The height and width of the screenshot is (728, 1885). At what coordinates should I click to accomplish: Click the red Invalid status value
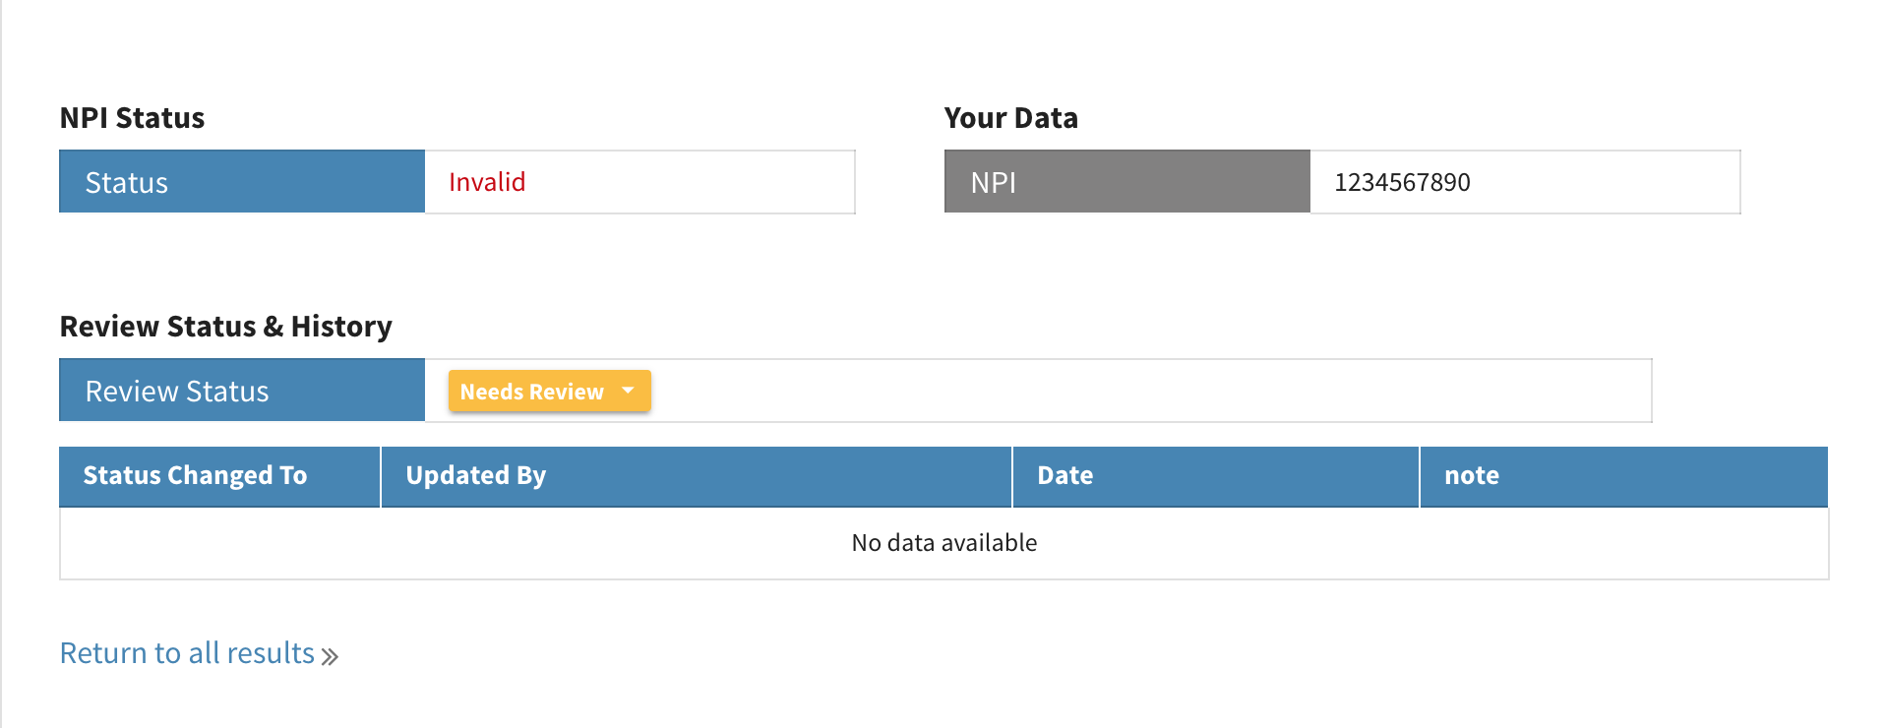pyautogui.click(x=487, y=182)
